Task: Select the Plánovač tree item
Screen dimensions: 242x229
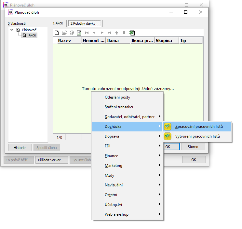Action: tap(29, 30)
